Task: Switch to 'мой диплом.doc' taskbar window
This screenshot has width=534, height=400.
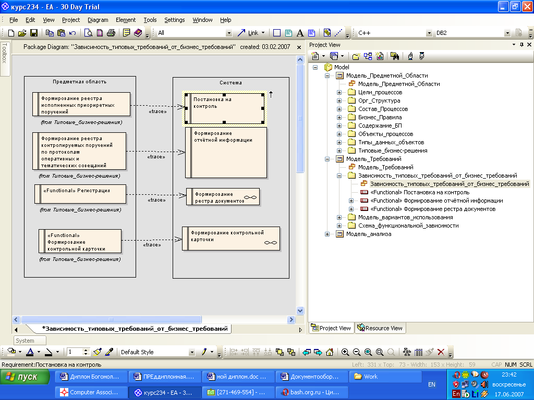Action: (x=237, y=377)
